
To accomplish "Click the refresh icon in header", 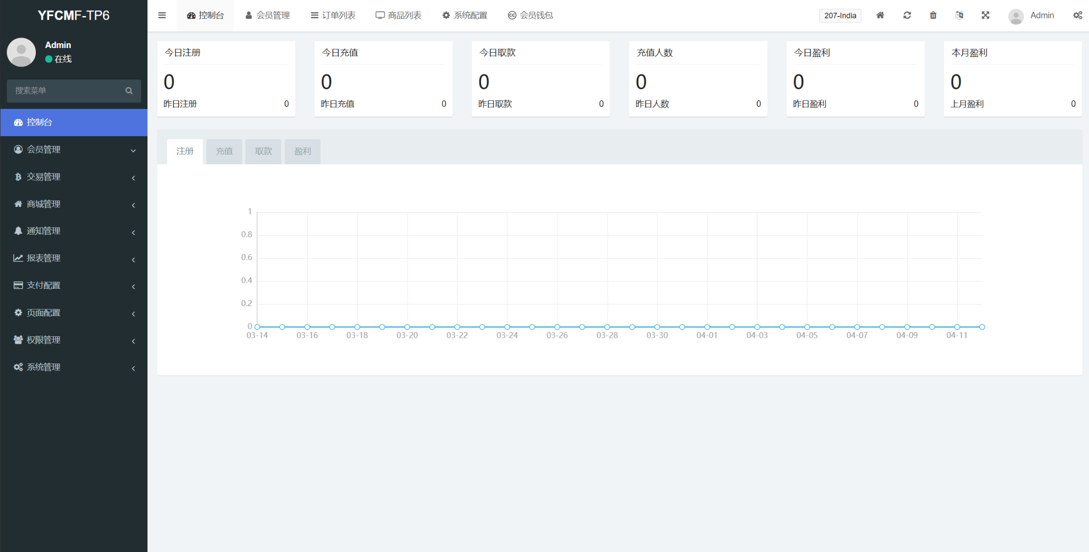I will [x=907, y=16].
